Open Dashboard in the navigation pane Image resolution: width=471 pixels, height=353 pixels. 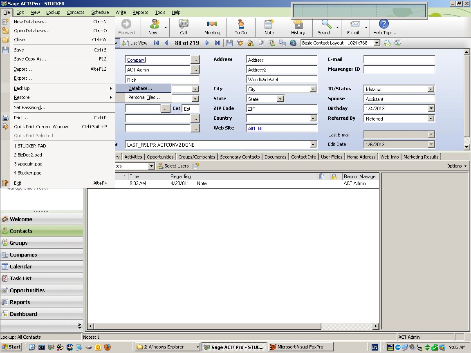42,314
